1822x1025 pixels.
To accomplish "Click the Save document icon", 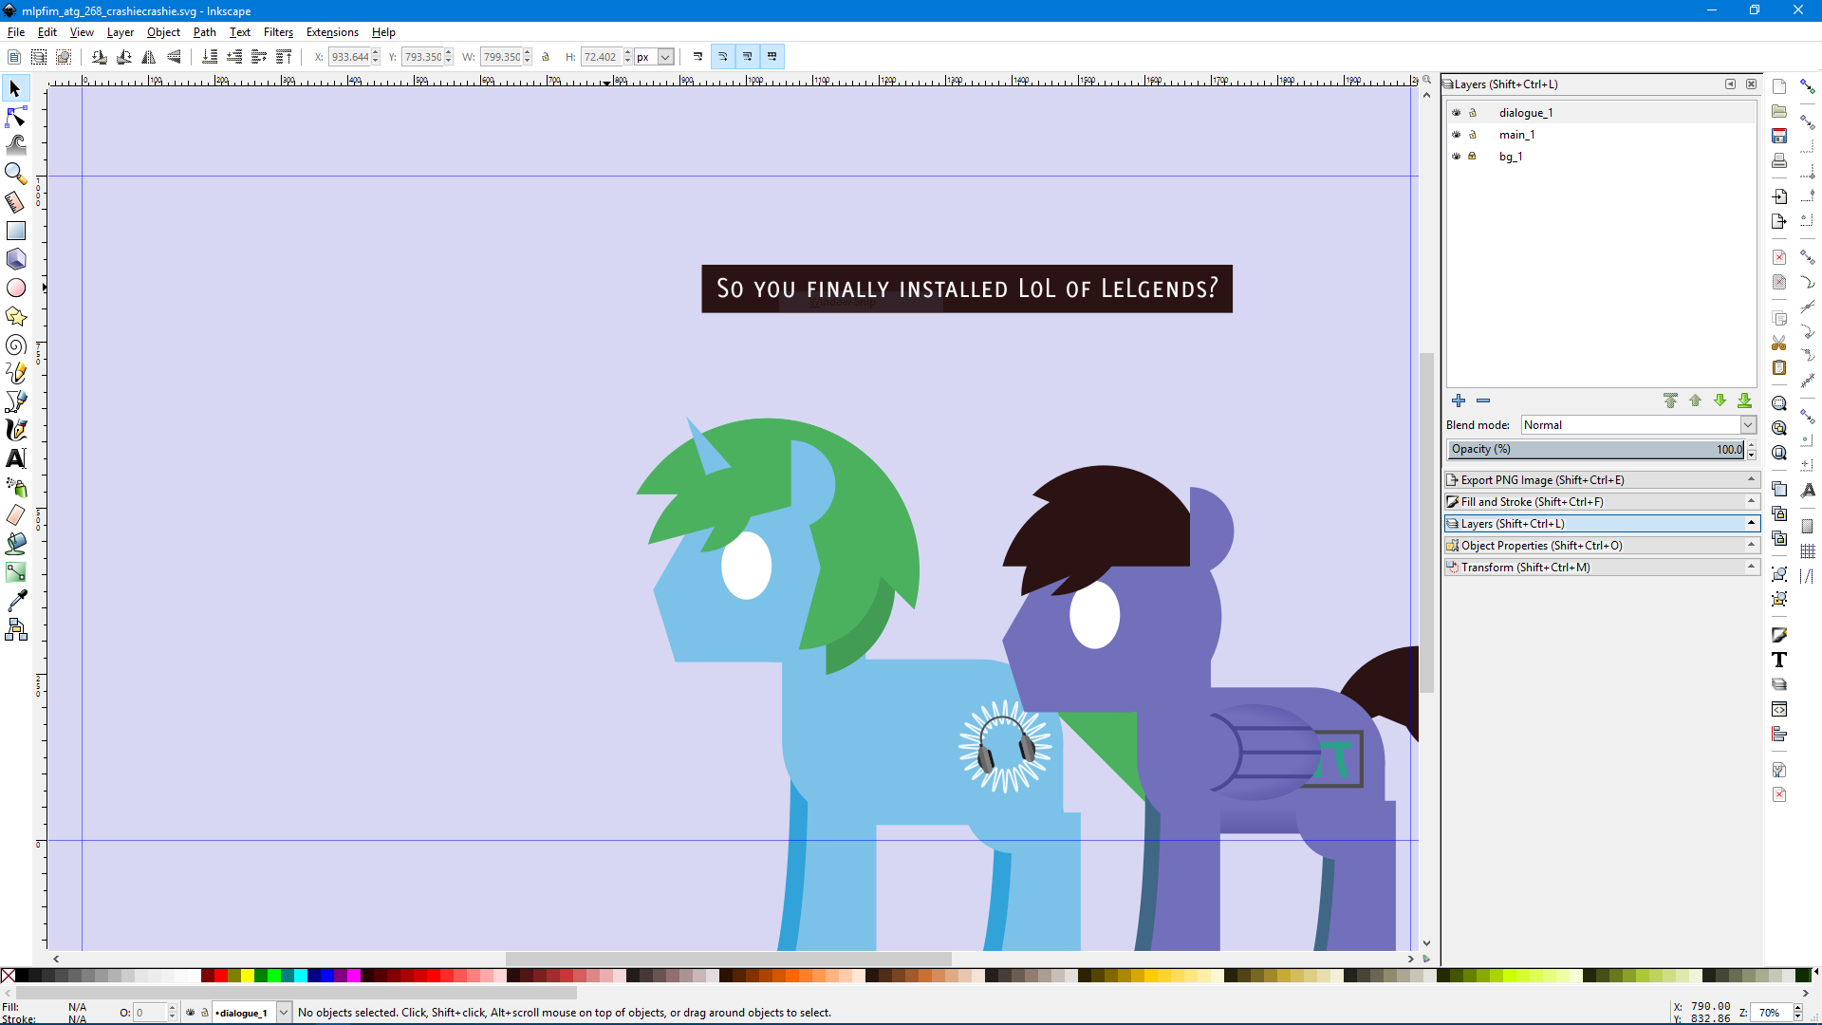I will tap(1779, 136).
